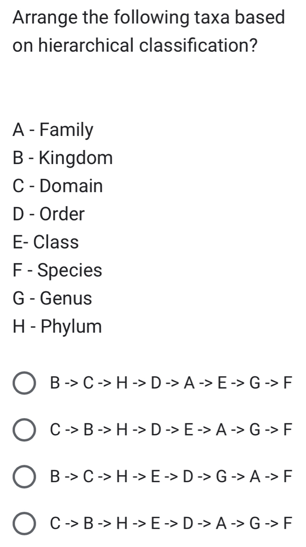Image resolution: width=306 pixels, height=547 pixels.
Task: Select radio button for C -> B -> H -> D answer
Action: click(x=25, y=430)
